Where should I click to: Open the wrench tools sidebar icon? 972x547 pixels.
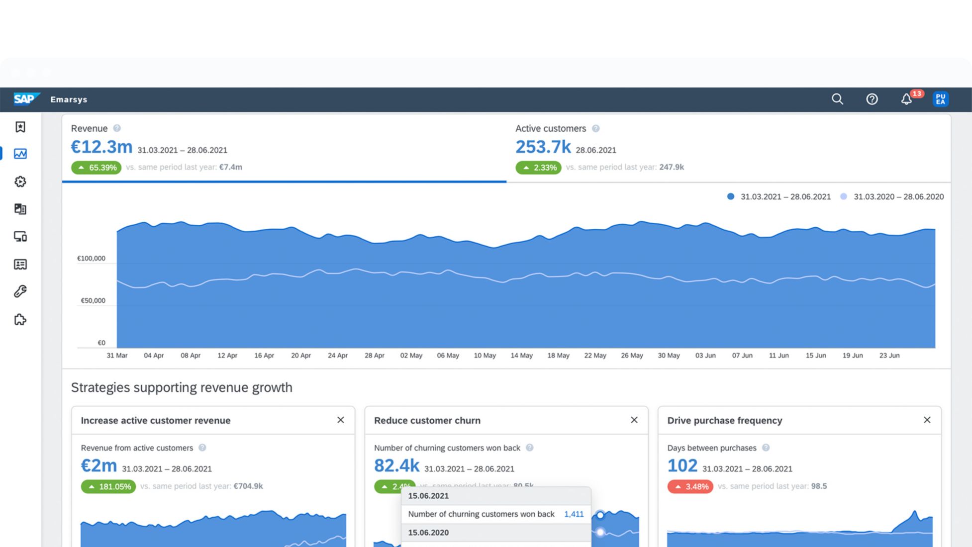click(20, 291)
